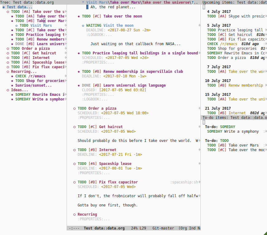Click star bullet of Take over the moon heading

pos(79,16)
